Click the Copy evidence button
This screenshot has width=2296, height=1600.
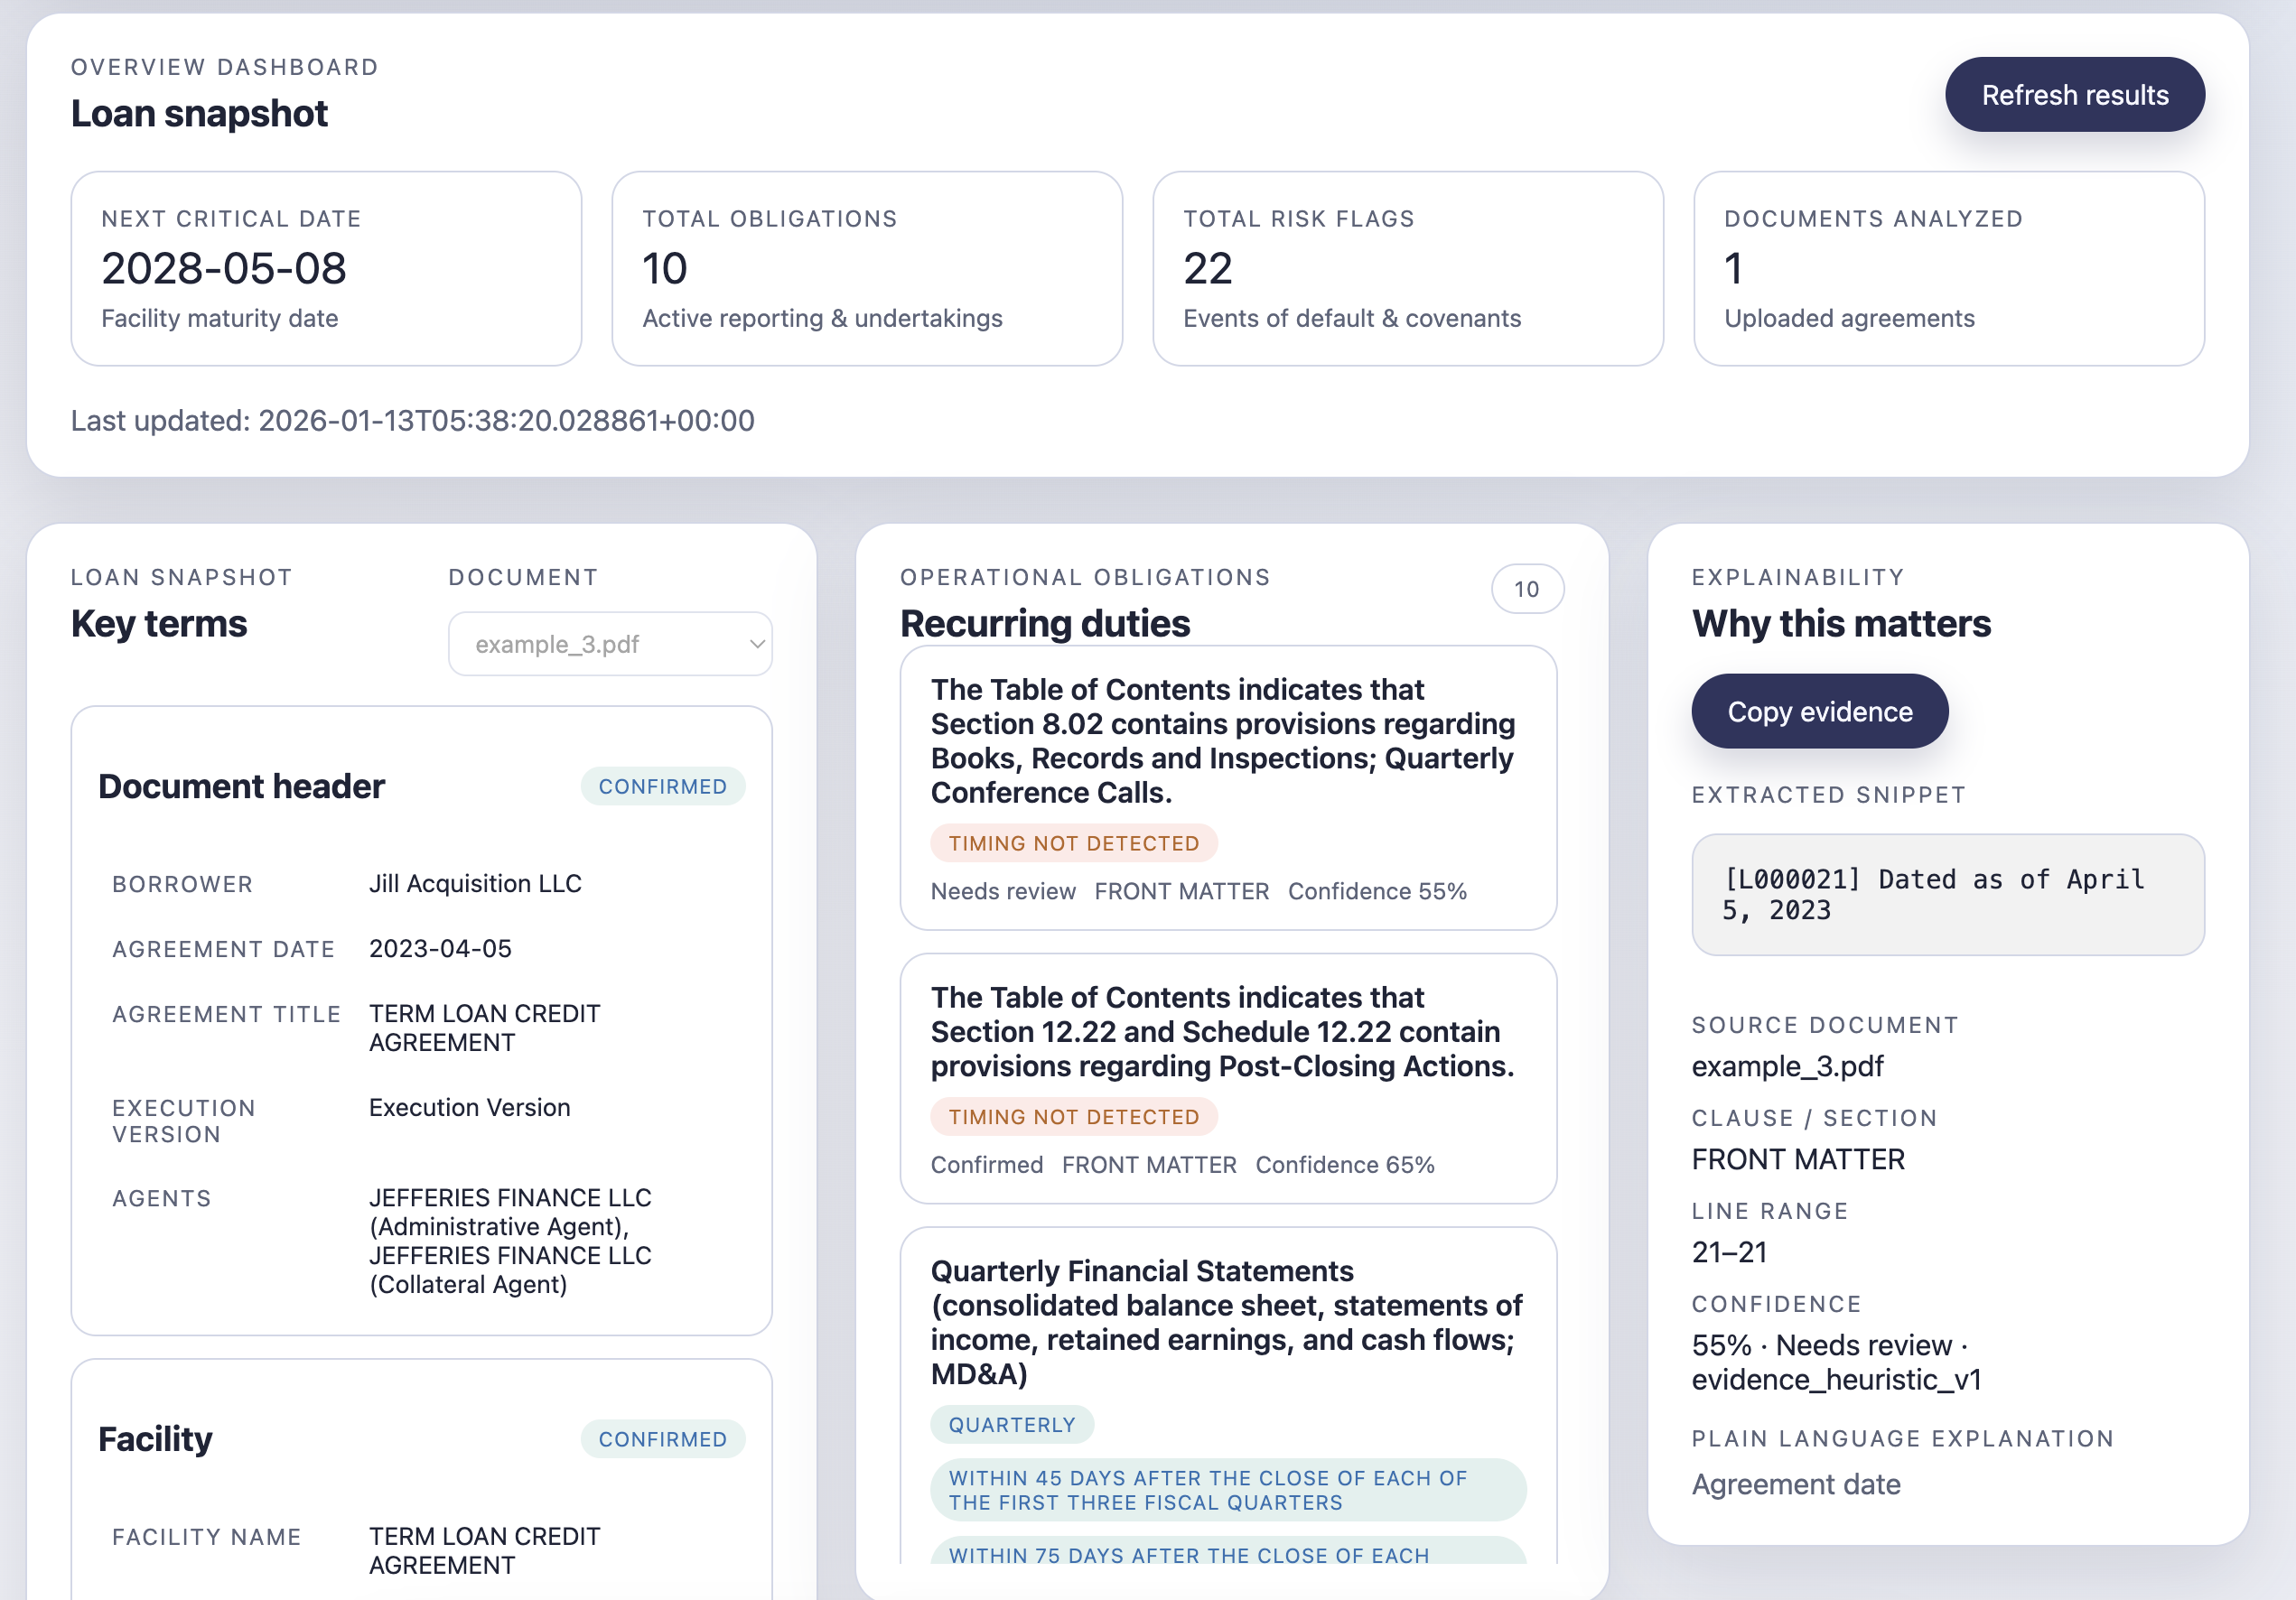click(1819, 712)
